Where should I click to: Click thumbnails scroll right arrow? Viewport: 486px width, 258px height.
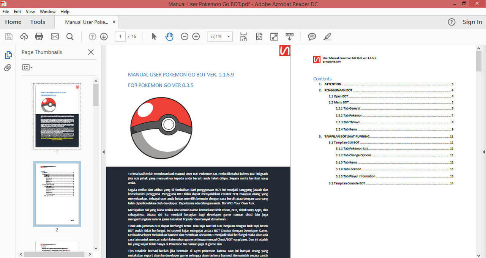click(90, 254)
